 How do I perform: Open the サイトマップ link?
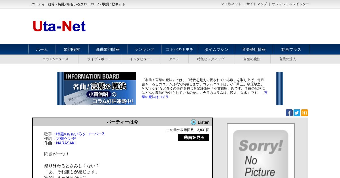257,4
